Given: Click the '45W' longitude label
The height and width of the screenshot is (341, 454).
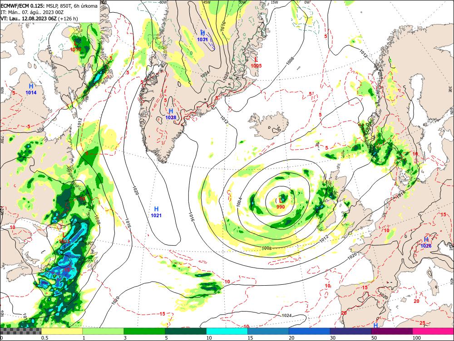Looking at the screenshot, I should pos(207,2).
